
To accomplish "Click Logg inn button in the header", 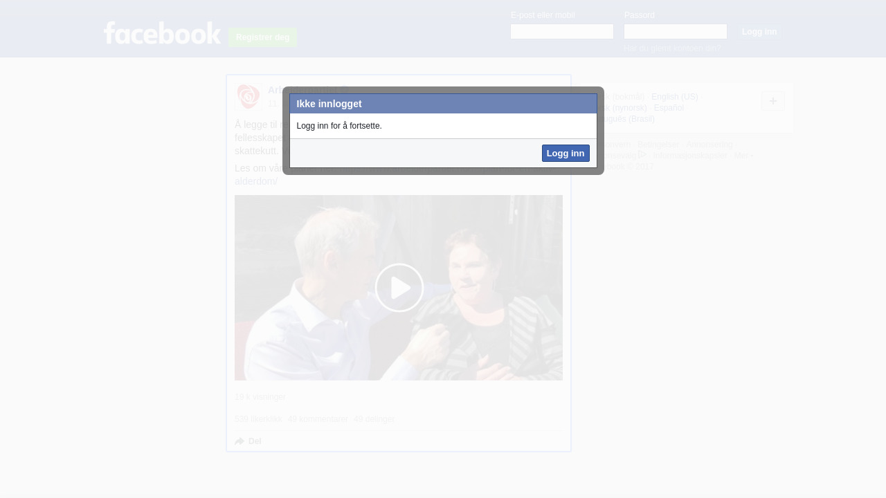I will coord(759,32).
